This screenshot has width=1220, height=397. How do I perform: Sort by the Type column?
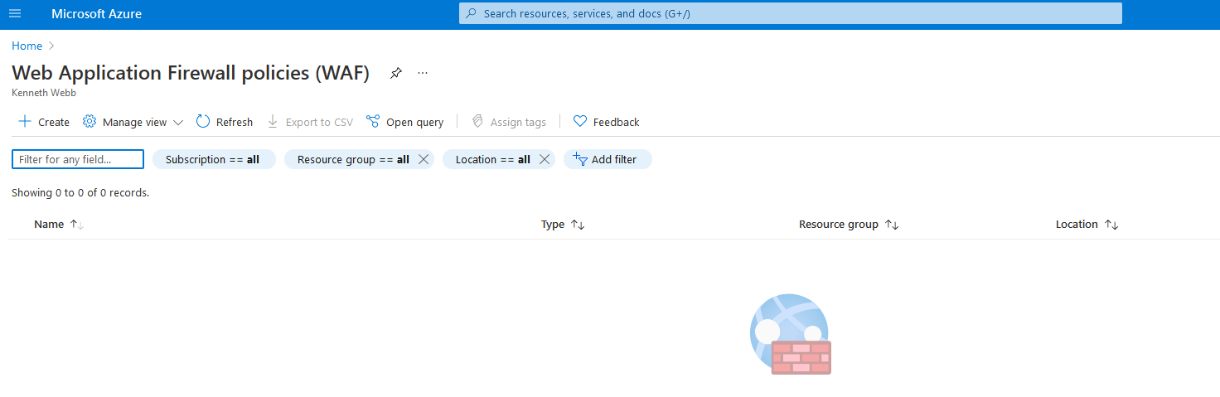pos(563,225)
